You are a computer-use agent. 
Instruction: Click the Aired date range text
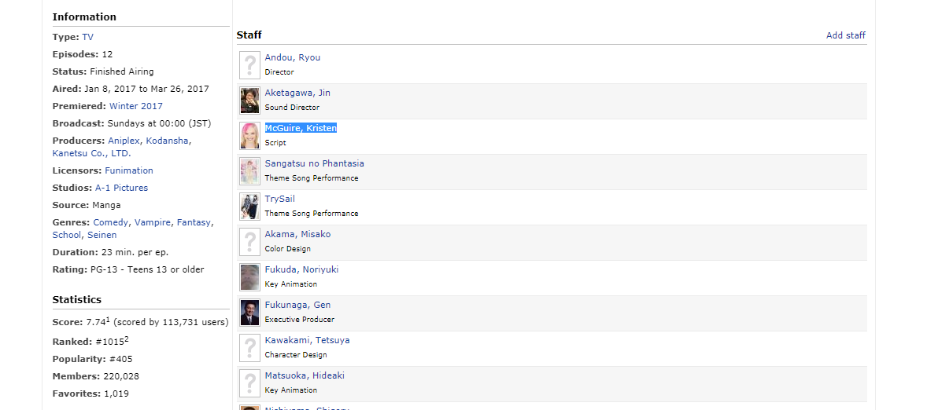146,89
